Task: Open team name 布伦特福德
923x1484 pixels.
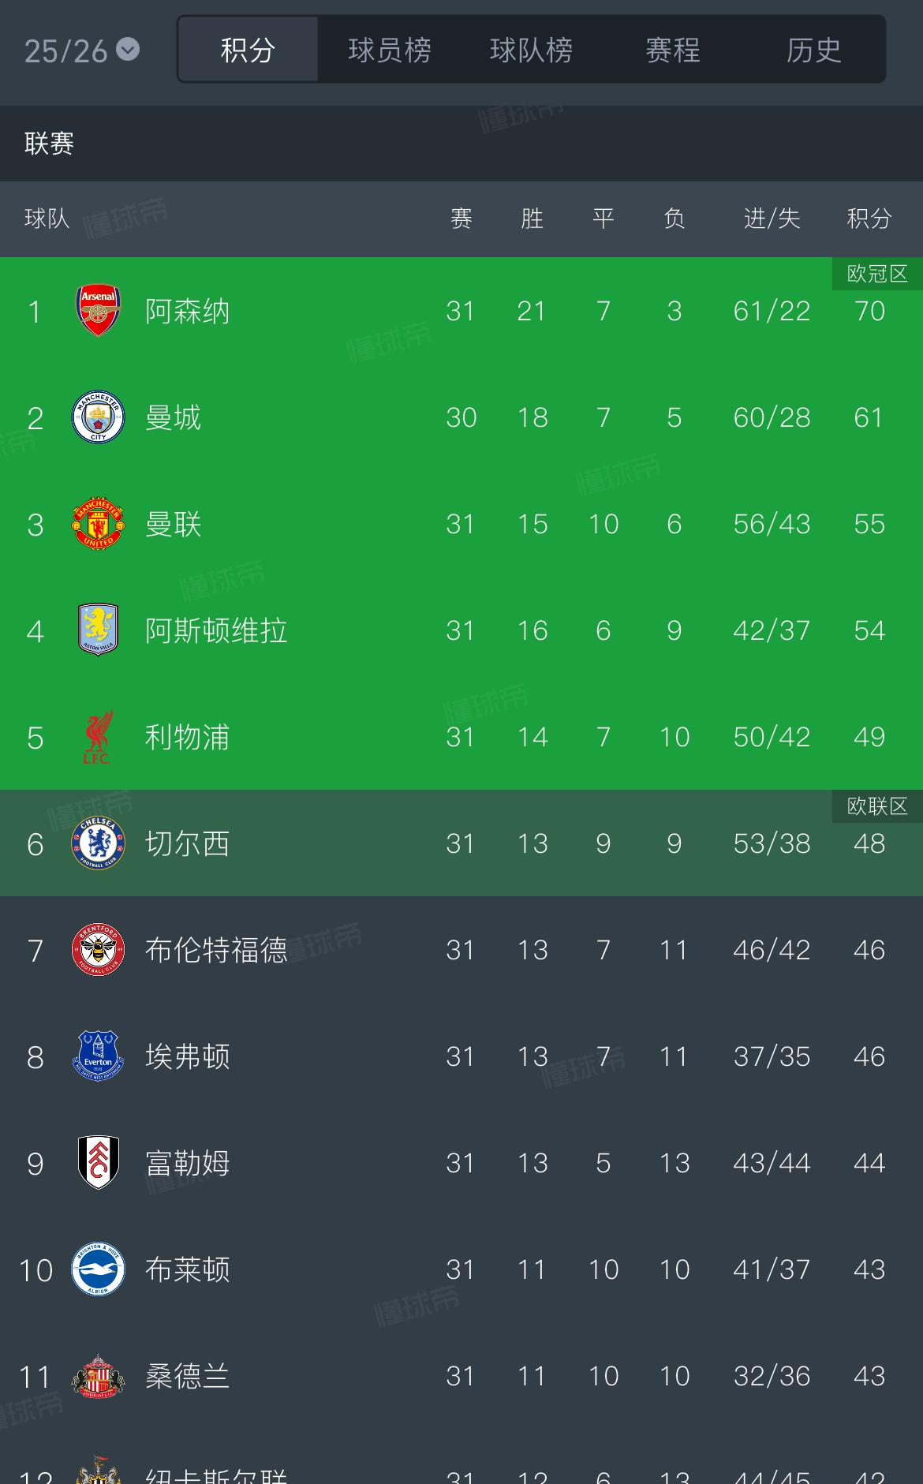Action: [x=216, y=950]
